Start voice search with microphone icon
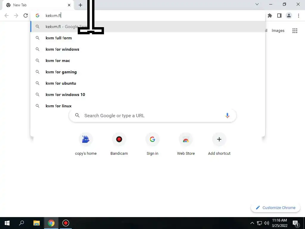The width and height of the screenshot is (305, 229). 227,115
